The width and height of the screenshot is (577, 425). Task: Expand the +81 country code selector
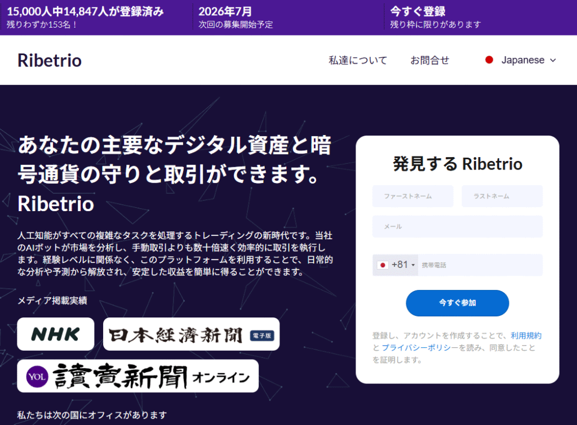[395, 265]
